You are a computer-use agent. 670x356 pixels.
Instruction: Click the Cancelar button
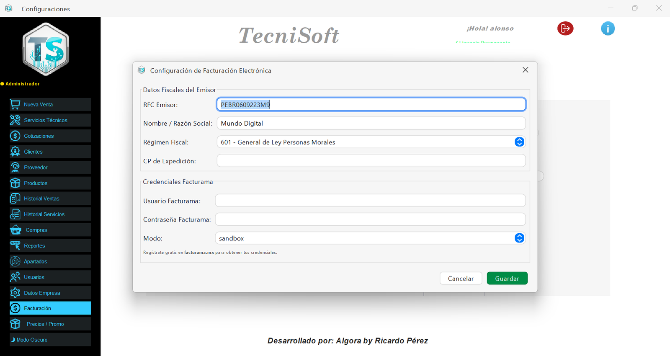[x=461, y=278]
